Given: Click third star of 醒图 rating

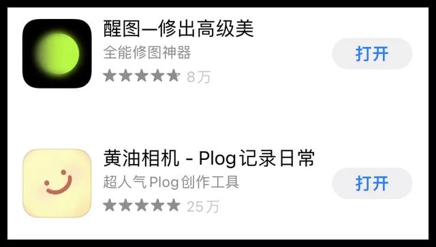Looking at the screenshot, I should (142, 76).
